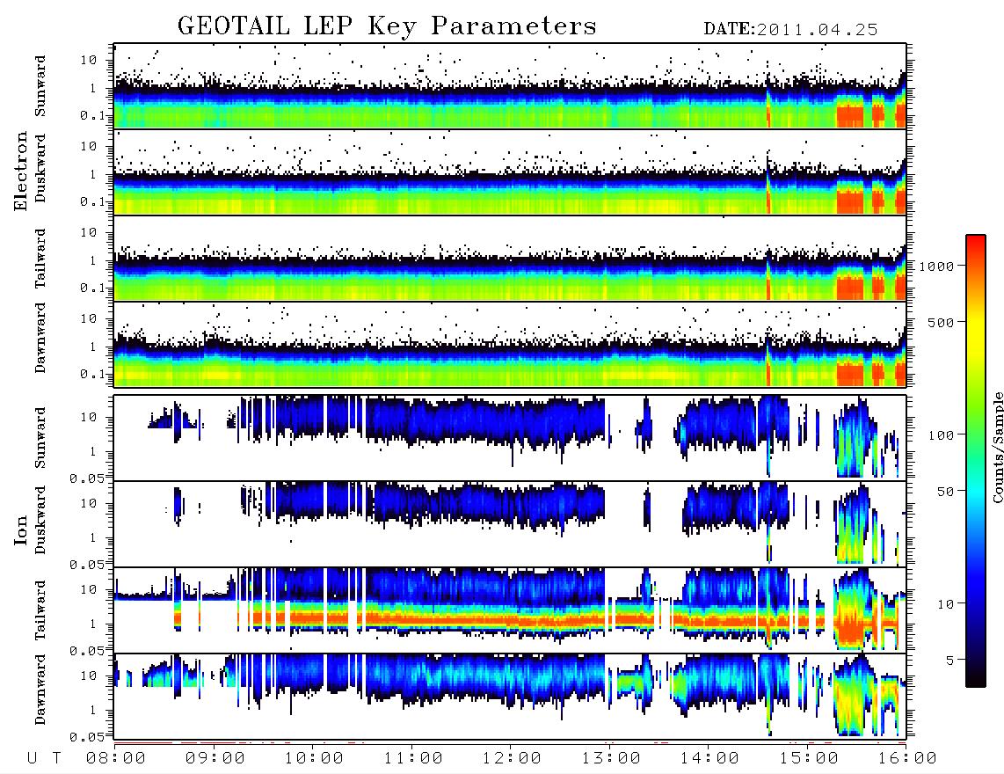Click the "500" colorbar tick value
Screen dimensions: 1004x774
pos(941,322)
